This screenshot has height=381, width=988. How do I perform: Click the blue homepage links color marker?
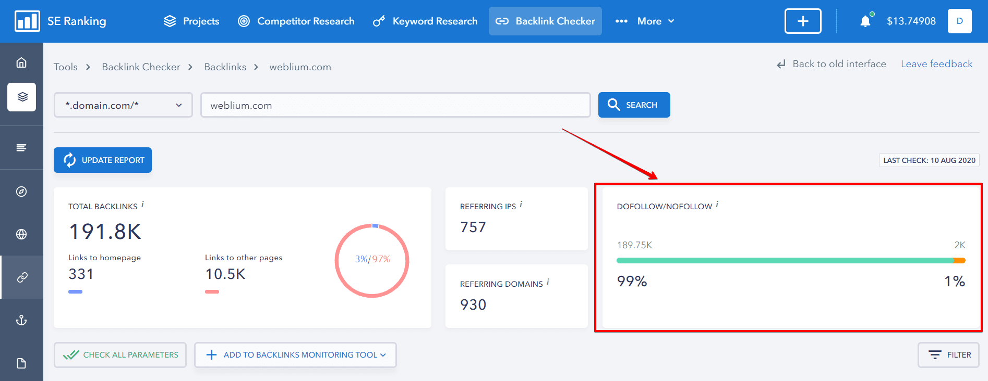76,292
